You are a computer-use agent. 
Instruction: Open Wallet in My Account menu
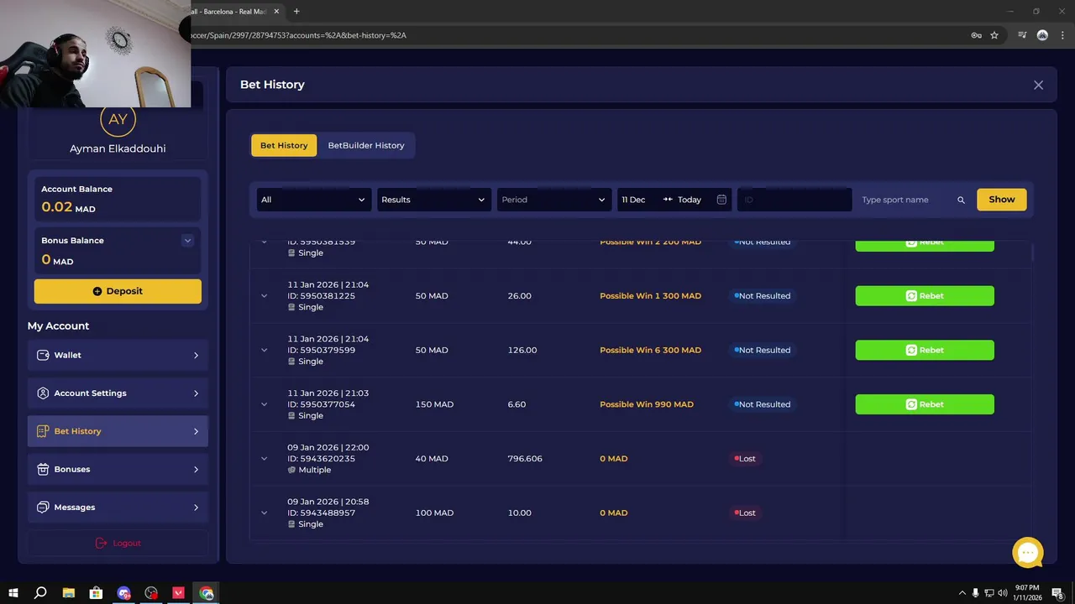pos(118,355)
